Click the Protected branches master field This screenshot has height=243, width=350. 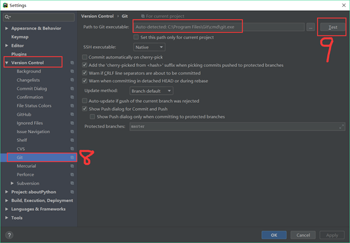[x=237, y=126]
